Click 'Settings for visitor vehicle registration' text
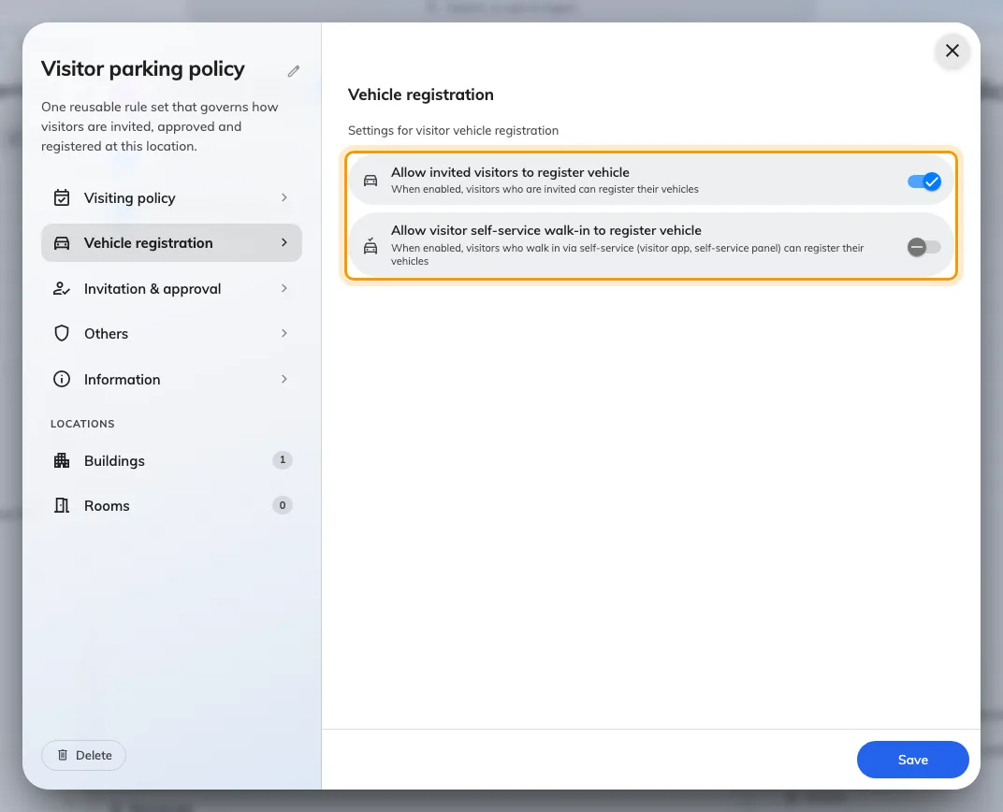Screen dimensions: 1003x812 (x=453, y=130)
